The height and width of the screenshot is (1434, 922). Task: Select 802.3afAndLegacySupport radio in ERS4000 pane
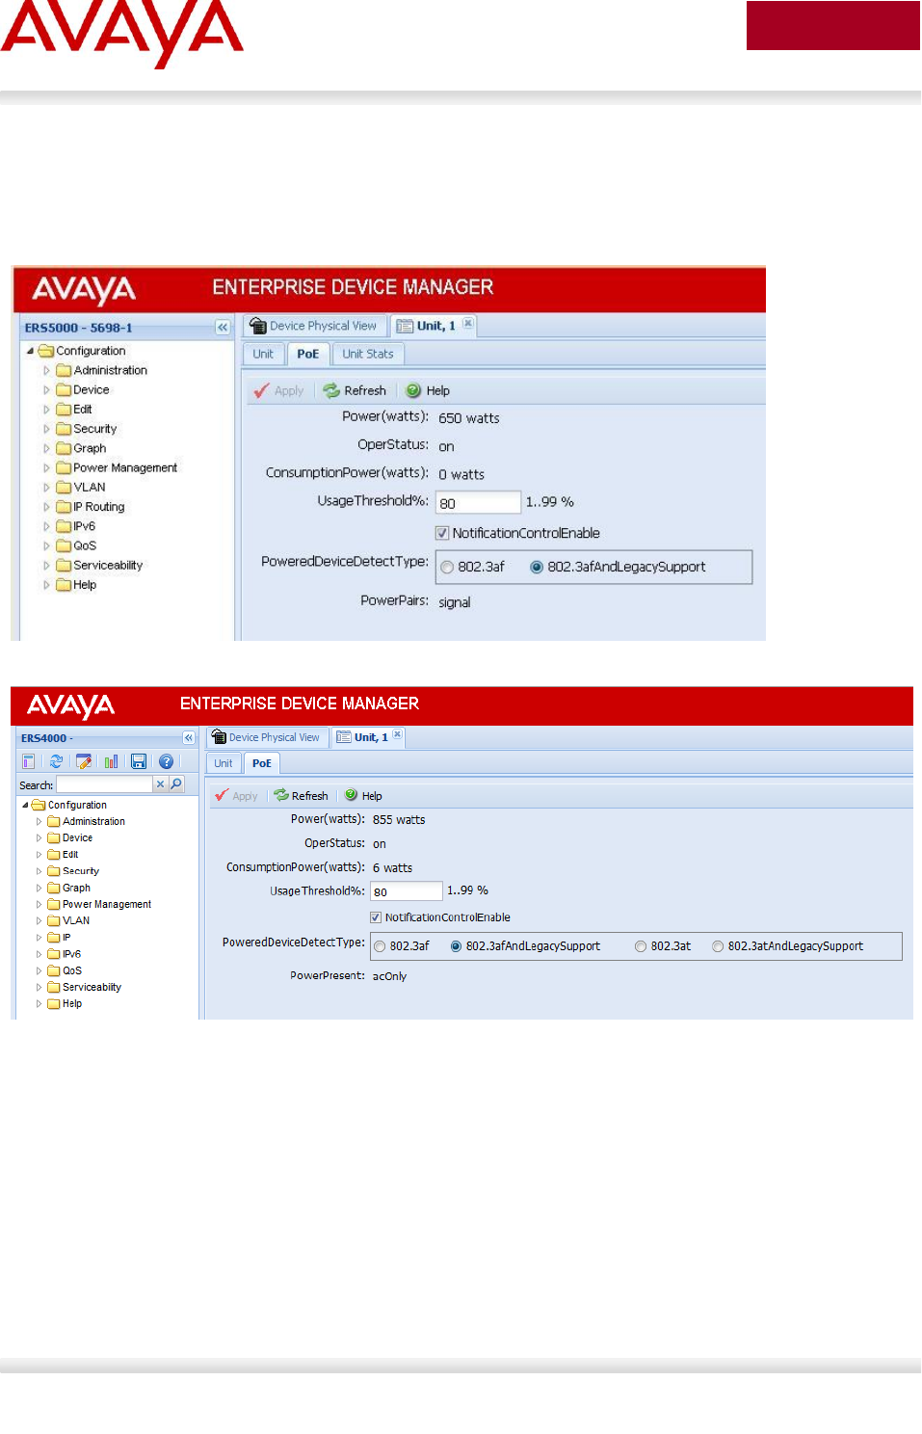tap(456, 946)
